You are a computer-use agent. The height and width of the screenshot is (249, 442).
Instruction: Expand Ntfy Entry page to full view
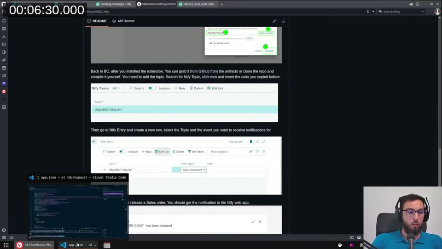tap(264, 142)
